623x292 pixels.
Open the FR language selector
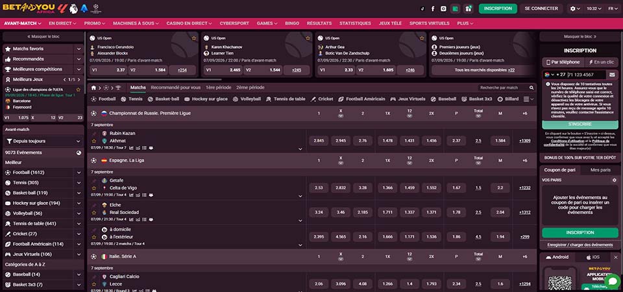click(x=612, y=8)
